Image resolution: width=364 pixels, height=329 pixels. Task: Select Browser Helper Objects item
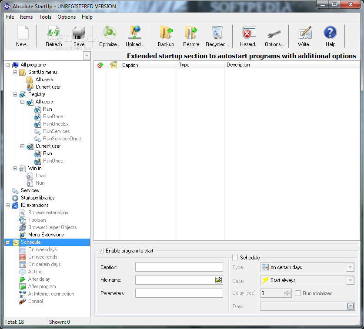click(x=53, y=227)
